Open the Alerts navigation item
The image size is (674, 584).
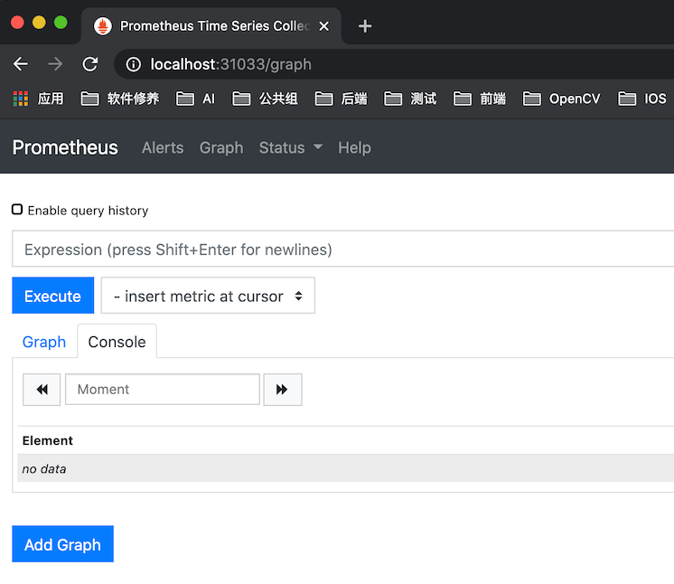pyautogui.click(x=163, y=147)
